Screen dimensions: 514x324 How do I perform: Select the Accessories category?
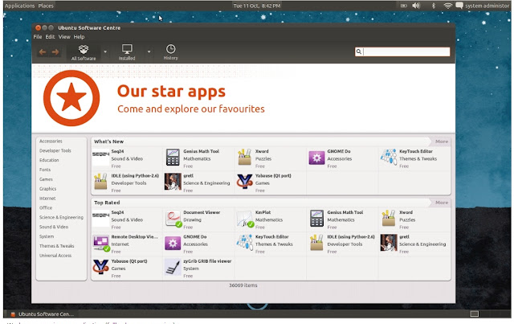coord(51,141)
